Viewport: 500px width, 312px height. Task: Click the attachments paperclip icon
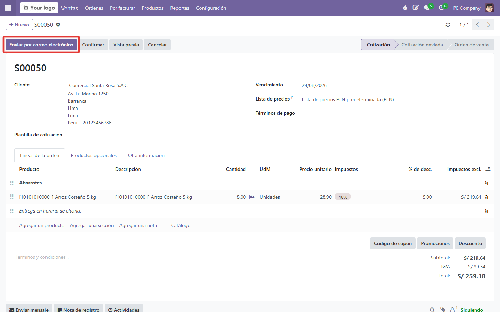(443, 309)
